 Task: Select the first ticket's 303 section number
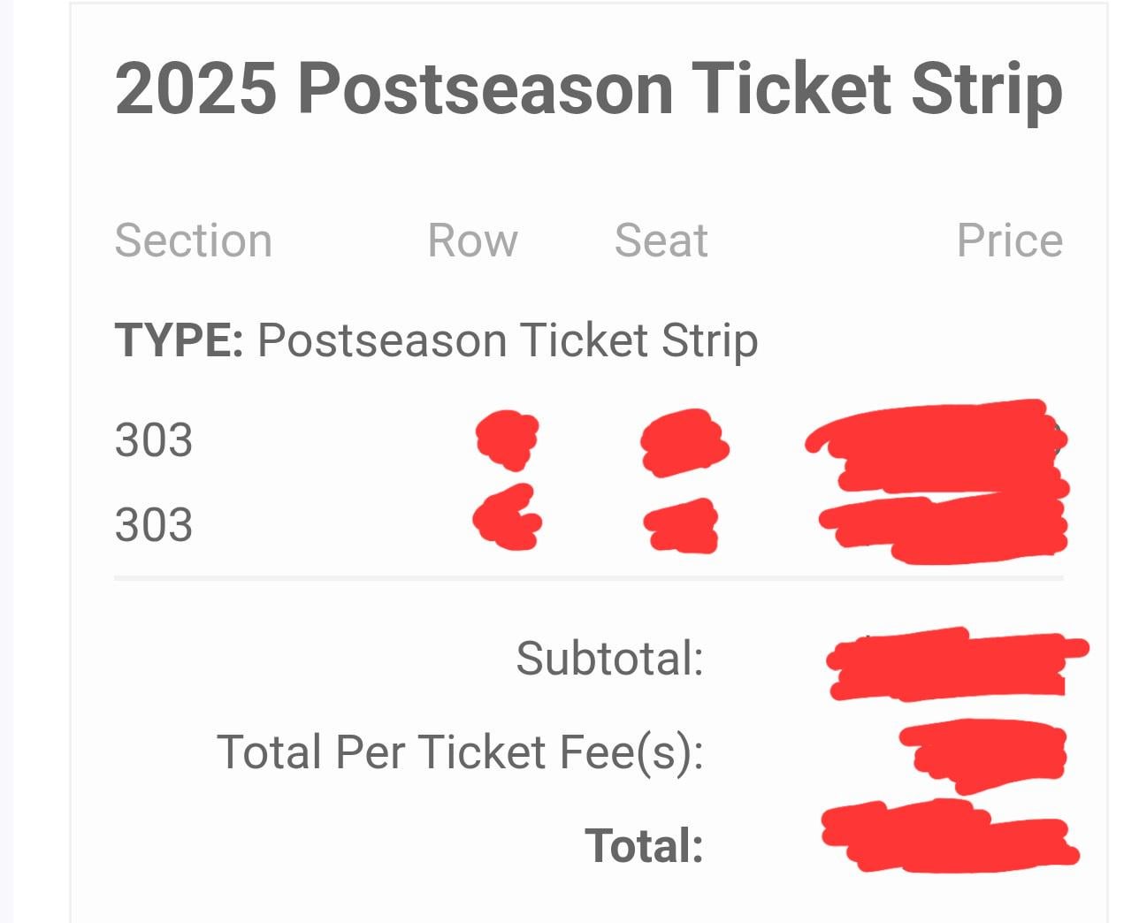pyautogui.click(x=153, y=440)
